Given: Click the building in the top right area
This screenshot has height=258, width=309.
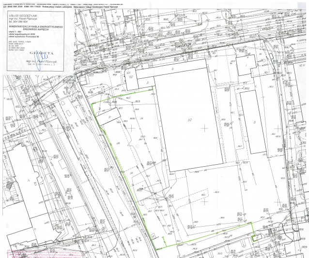Looking at the screenshot, I should [246, 65].
